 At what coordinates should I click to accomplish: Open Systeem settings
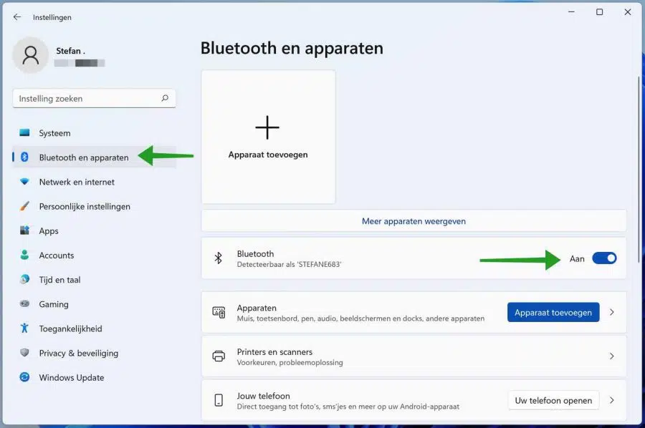94,132
